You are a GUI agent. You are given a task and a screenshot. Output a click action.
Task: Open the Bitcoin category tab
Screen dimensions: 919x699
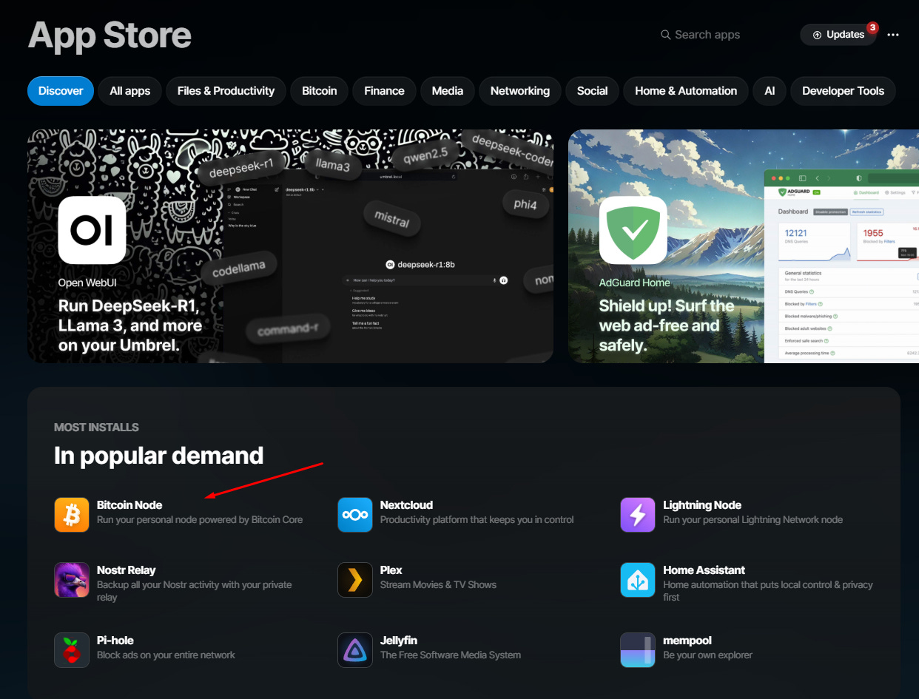tap(320, 91)
